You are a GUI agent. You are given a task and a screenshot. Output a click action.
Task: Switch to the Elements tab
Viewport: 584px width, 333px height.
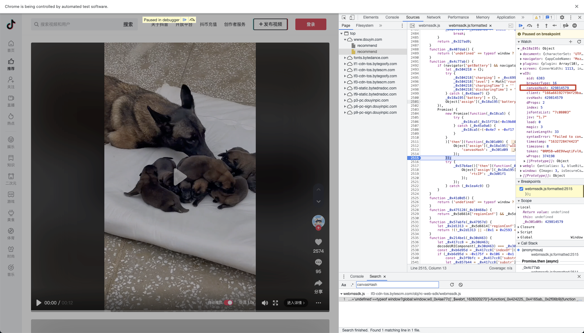[x=370, y=17]
